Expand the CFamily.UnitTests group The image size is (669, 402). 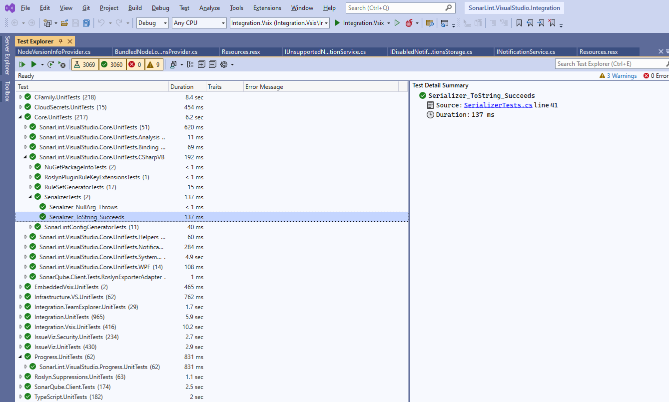click(20, 97)
